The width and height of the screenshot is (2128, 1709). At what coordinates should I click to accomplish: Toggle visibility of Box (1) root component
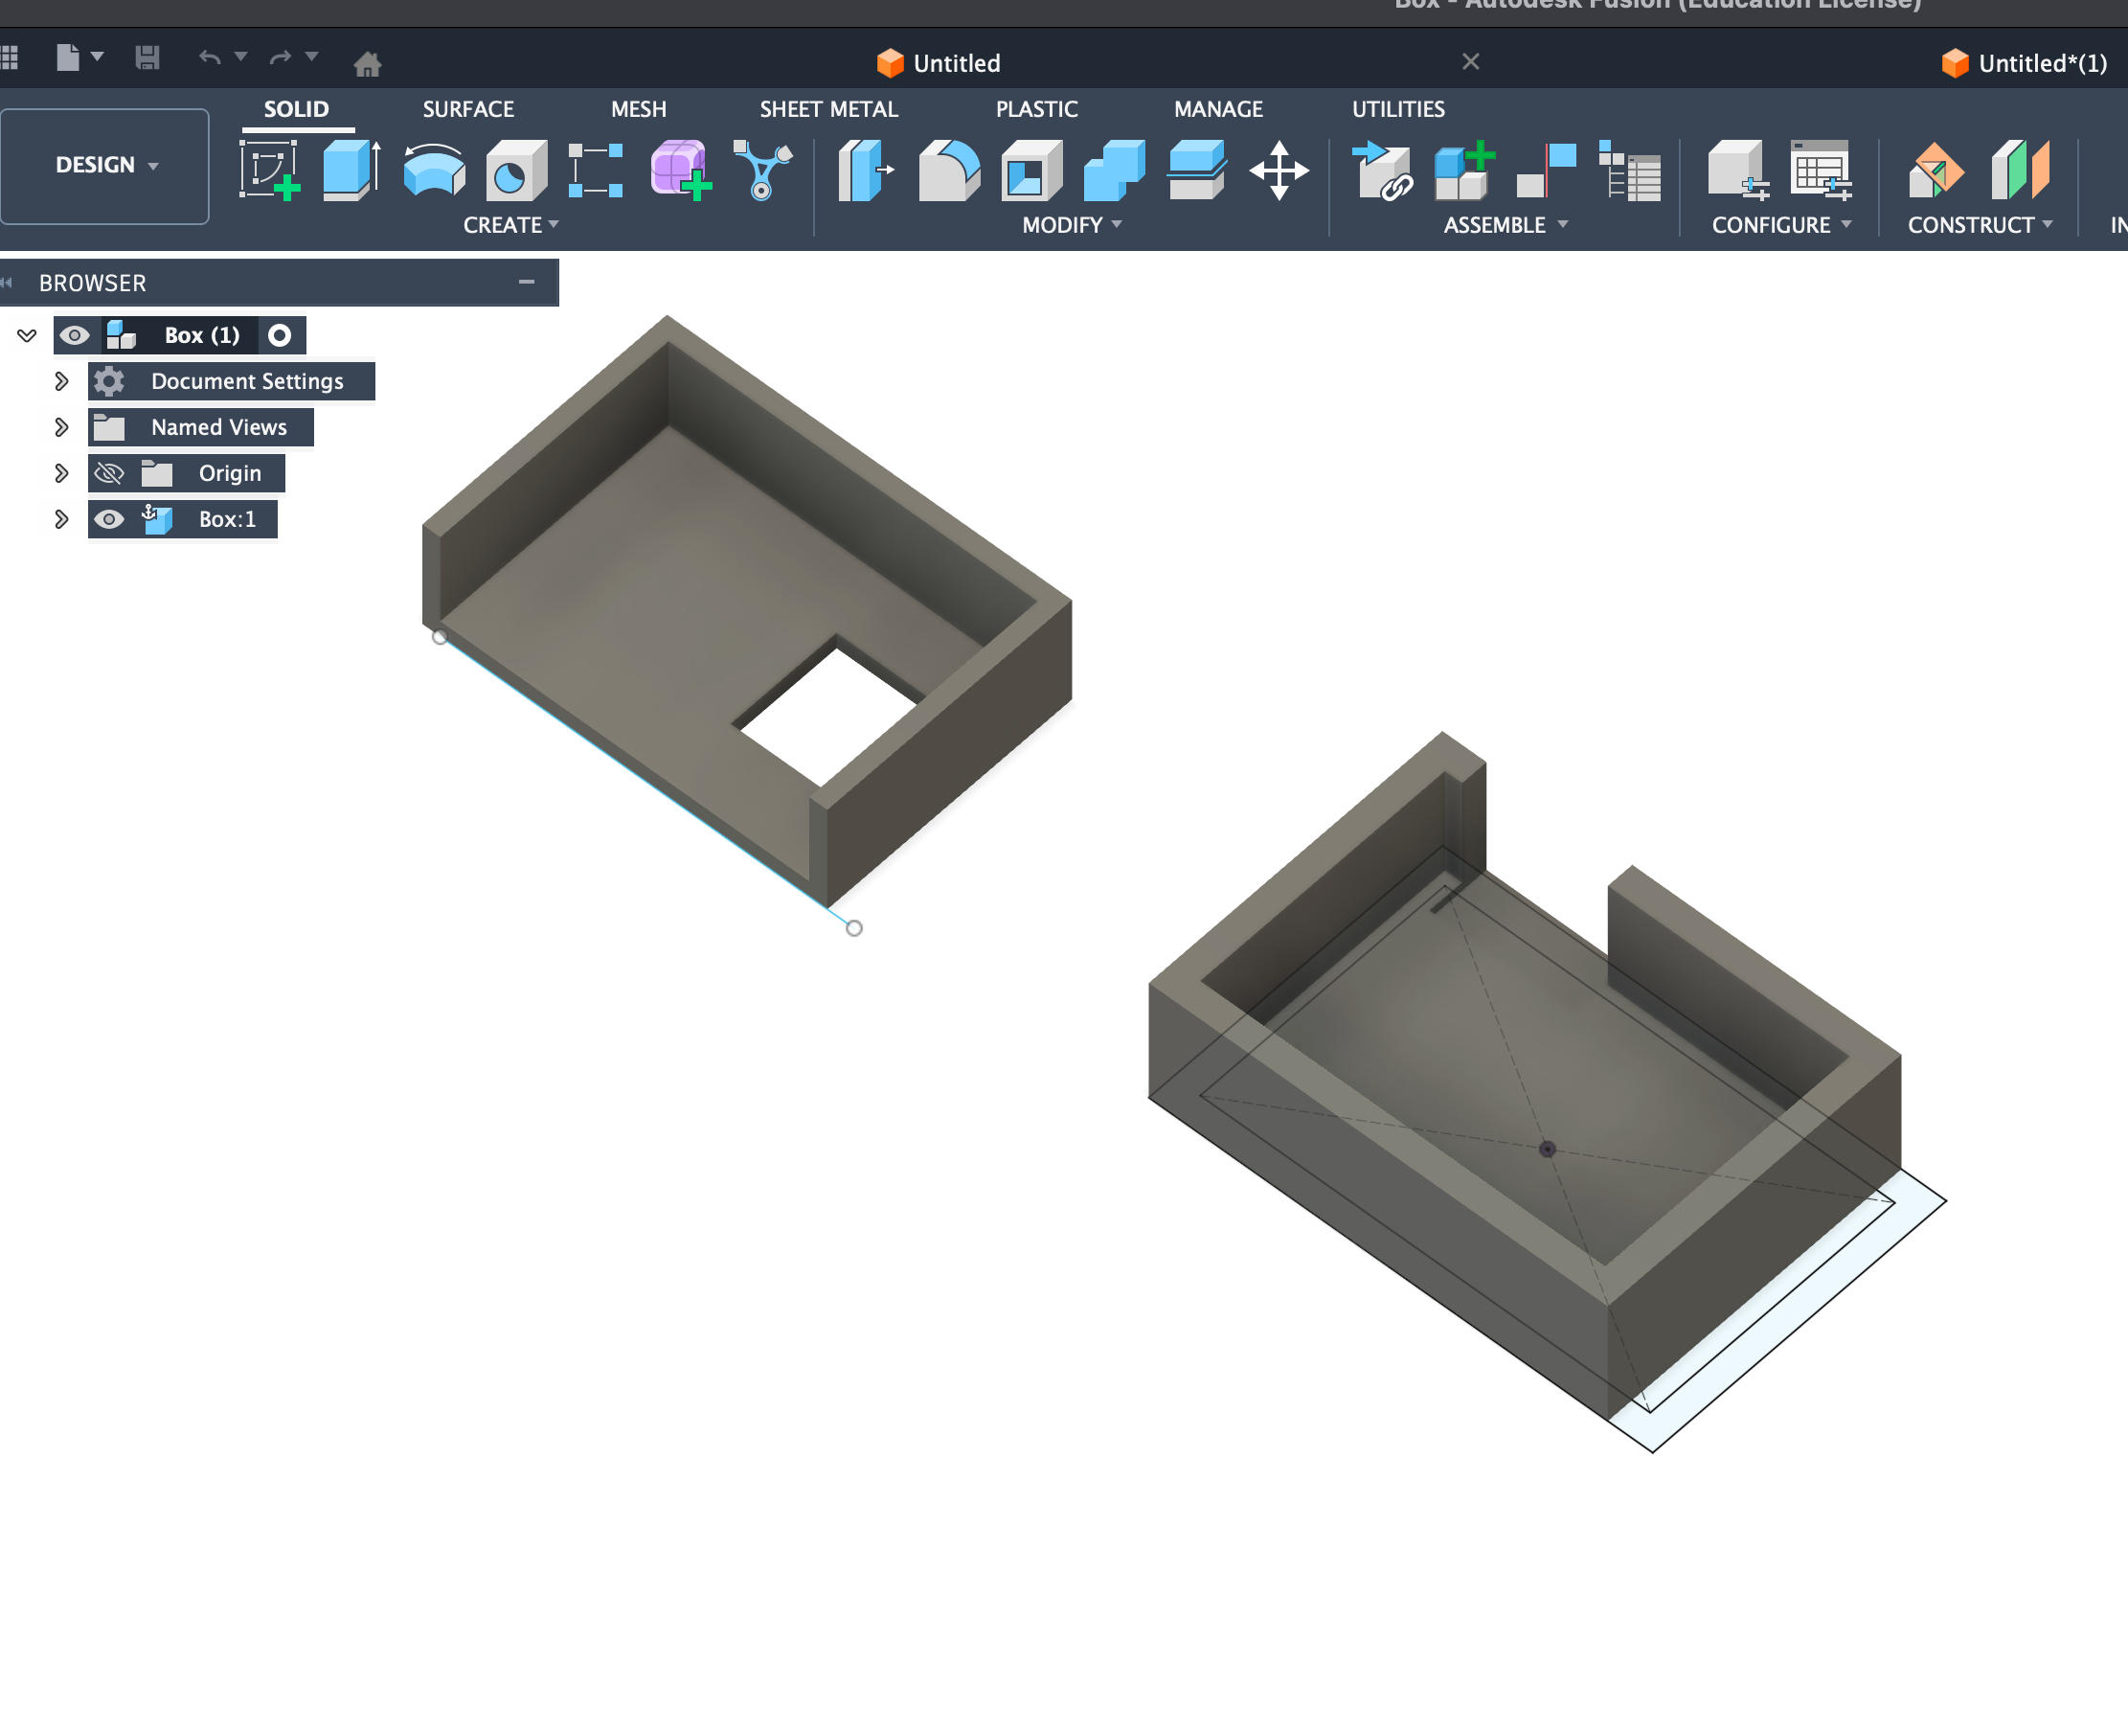pyautogui.click(x=74, y=335)
